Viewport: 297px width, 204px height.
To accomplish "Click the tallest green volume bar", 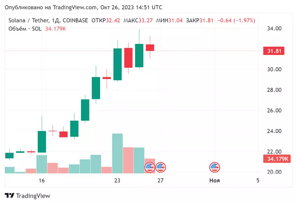I will (x=118, y=153).
